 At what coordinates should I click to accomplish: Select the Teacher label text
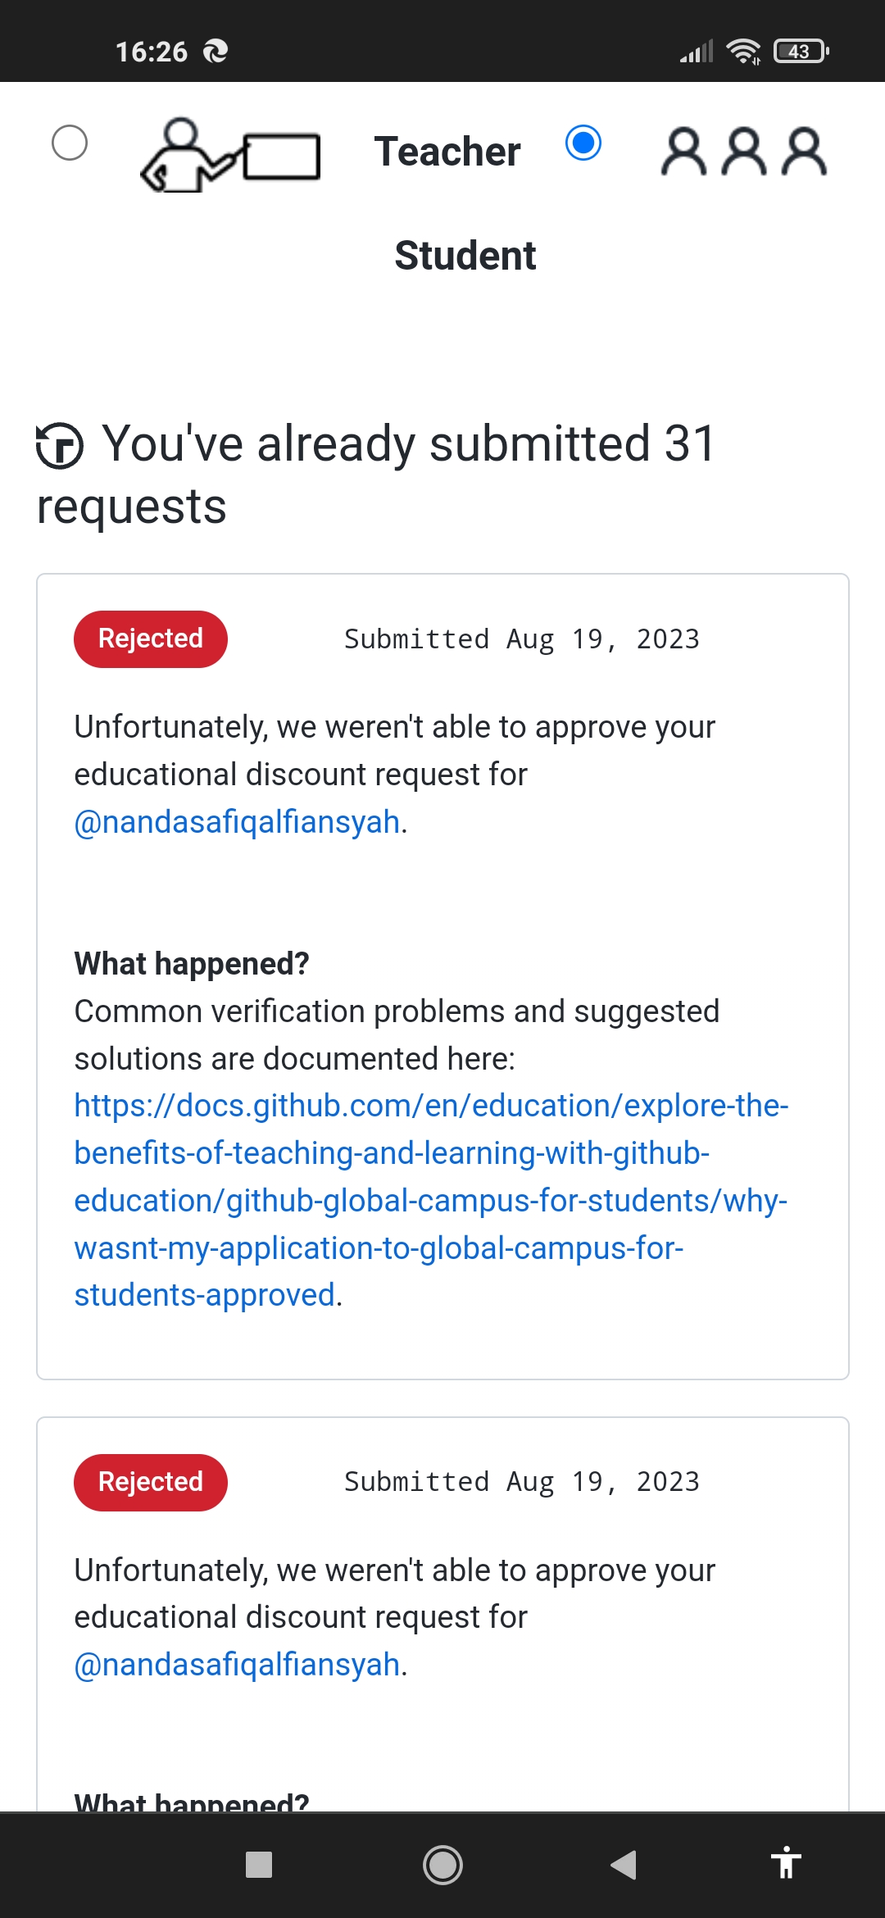(447, 151)
